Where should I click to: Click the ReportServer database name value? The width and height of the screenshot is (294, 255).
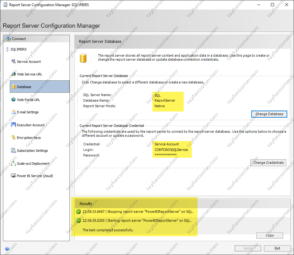coord(165,100)
